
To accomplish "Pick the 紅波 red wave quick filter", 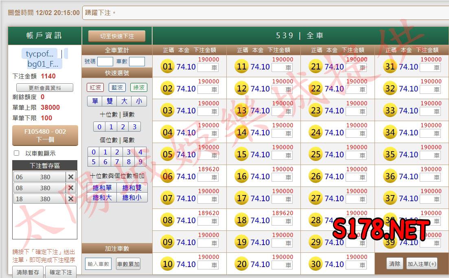I will tap(95, 87).
